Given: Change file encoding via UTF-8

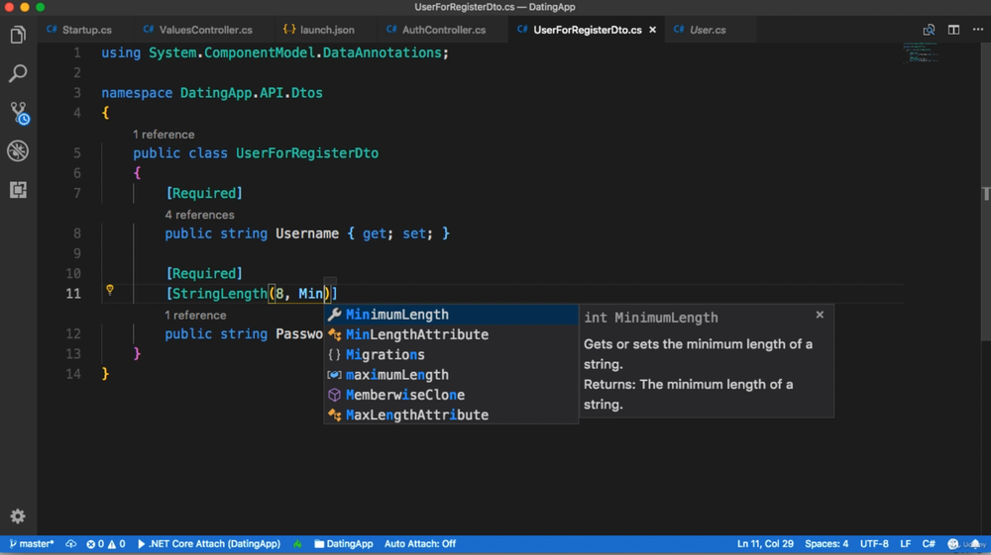Looking at the screenshot, I should (874, 544).
